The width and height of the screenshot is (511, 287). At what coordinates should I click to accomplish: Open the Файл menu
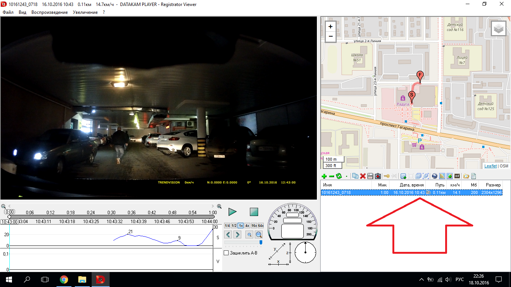tap(8, 12)
